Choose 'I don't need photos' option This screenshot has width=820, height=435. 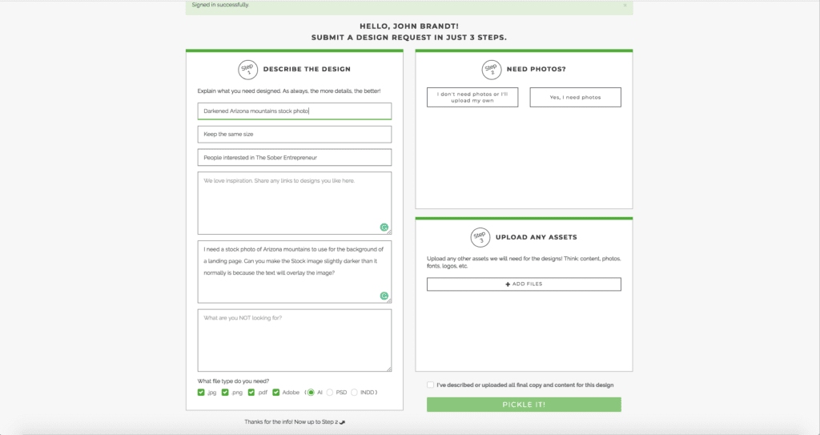(472, 98)
